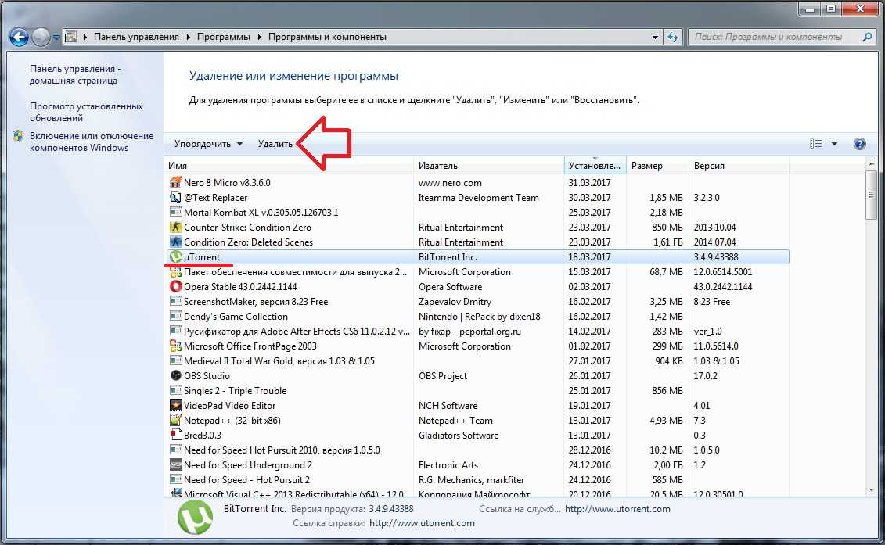
Task: Click 'Программы' breadcrumb segment
Action: click(224, 37)
